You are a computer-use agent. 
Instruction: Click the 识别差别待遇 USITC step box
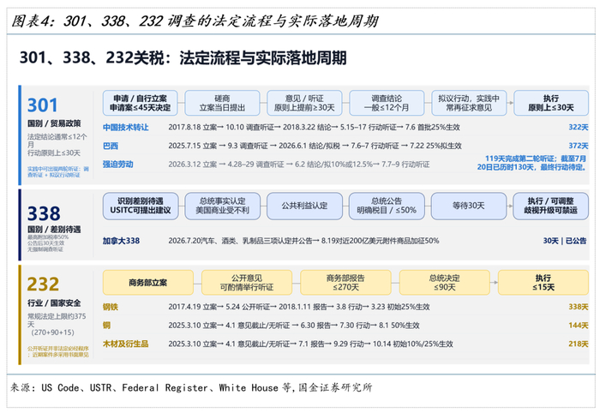141,206
